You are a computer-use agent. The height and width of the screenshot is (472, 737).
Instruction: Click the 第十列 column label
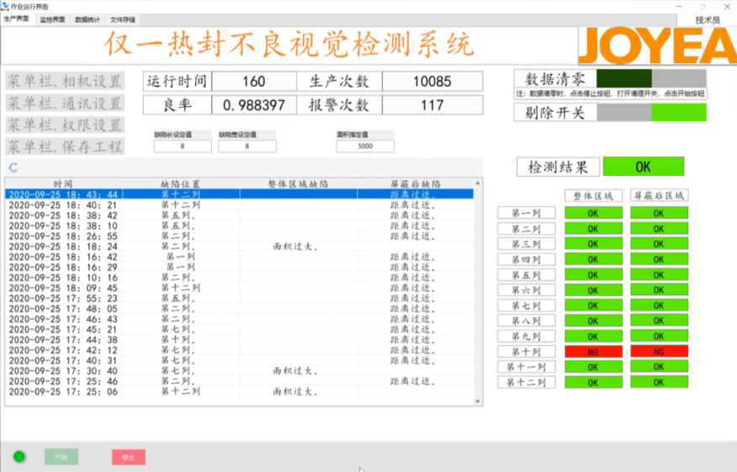[527, 352]
